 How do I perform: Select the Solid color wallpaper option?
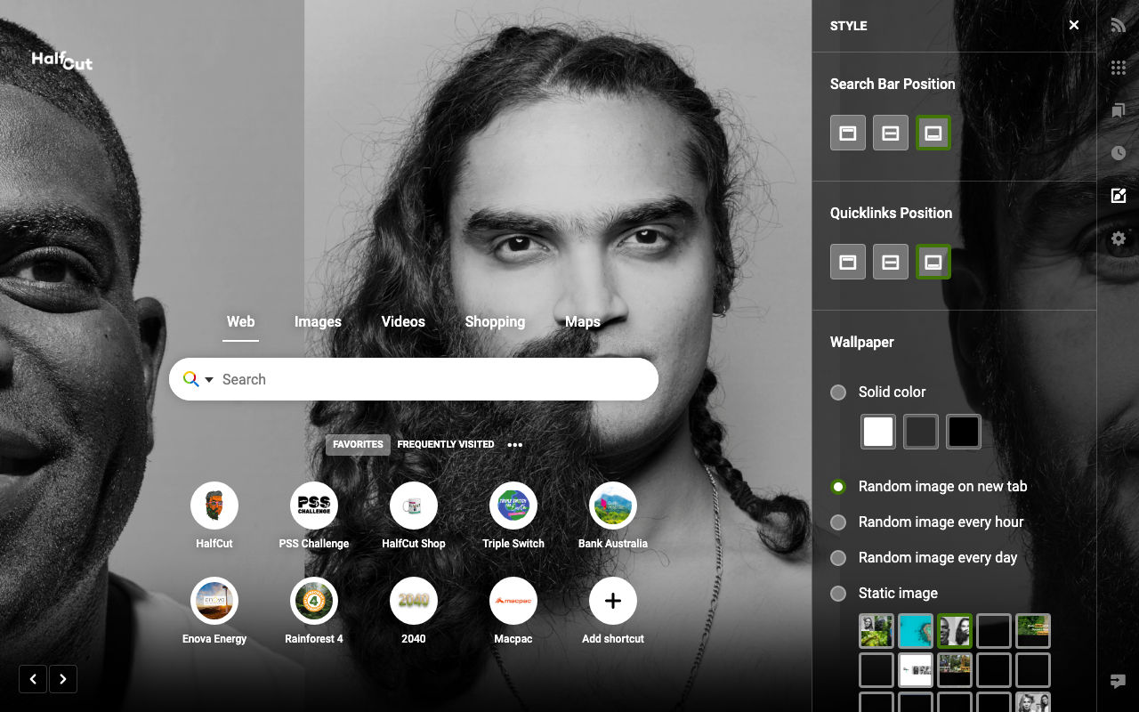(838, 392)
